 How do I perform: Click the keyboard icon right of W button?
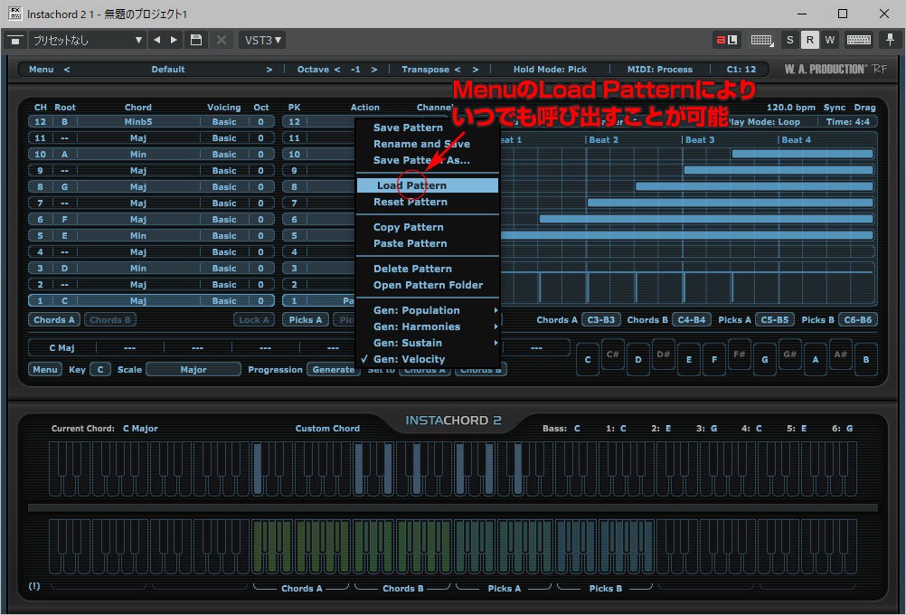coord(859,40)
